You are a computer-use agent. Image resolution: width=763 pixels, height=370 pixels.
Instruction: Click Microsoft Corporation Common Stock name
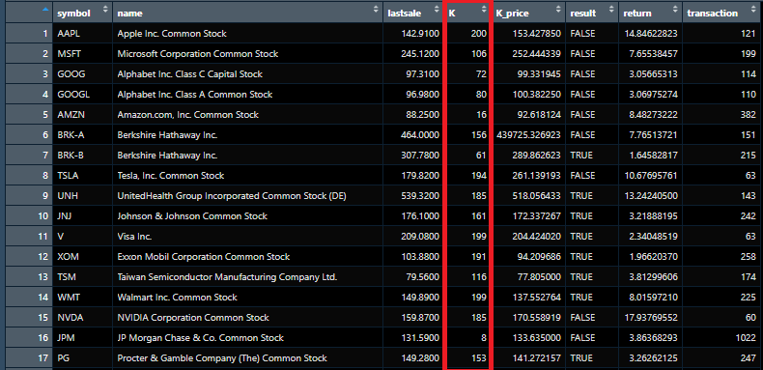coord(198,54)
